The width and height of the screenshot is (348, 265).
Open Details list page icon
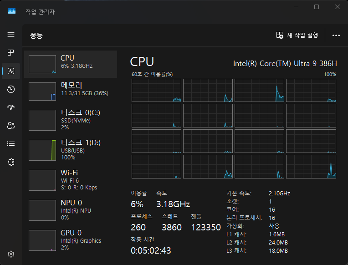coord(11,143)
